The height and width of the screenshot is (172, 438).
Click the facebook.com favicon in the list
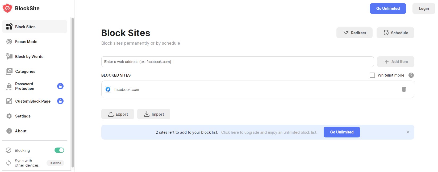click(108, 89)
